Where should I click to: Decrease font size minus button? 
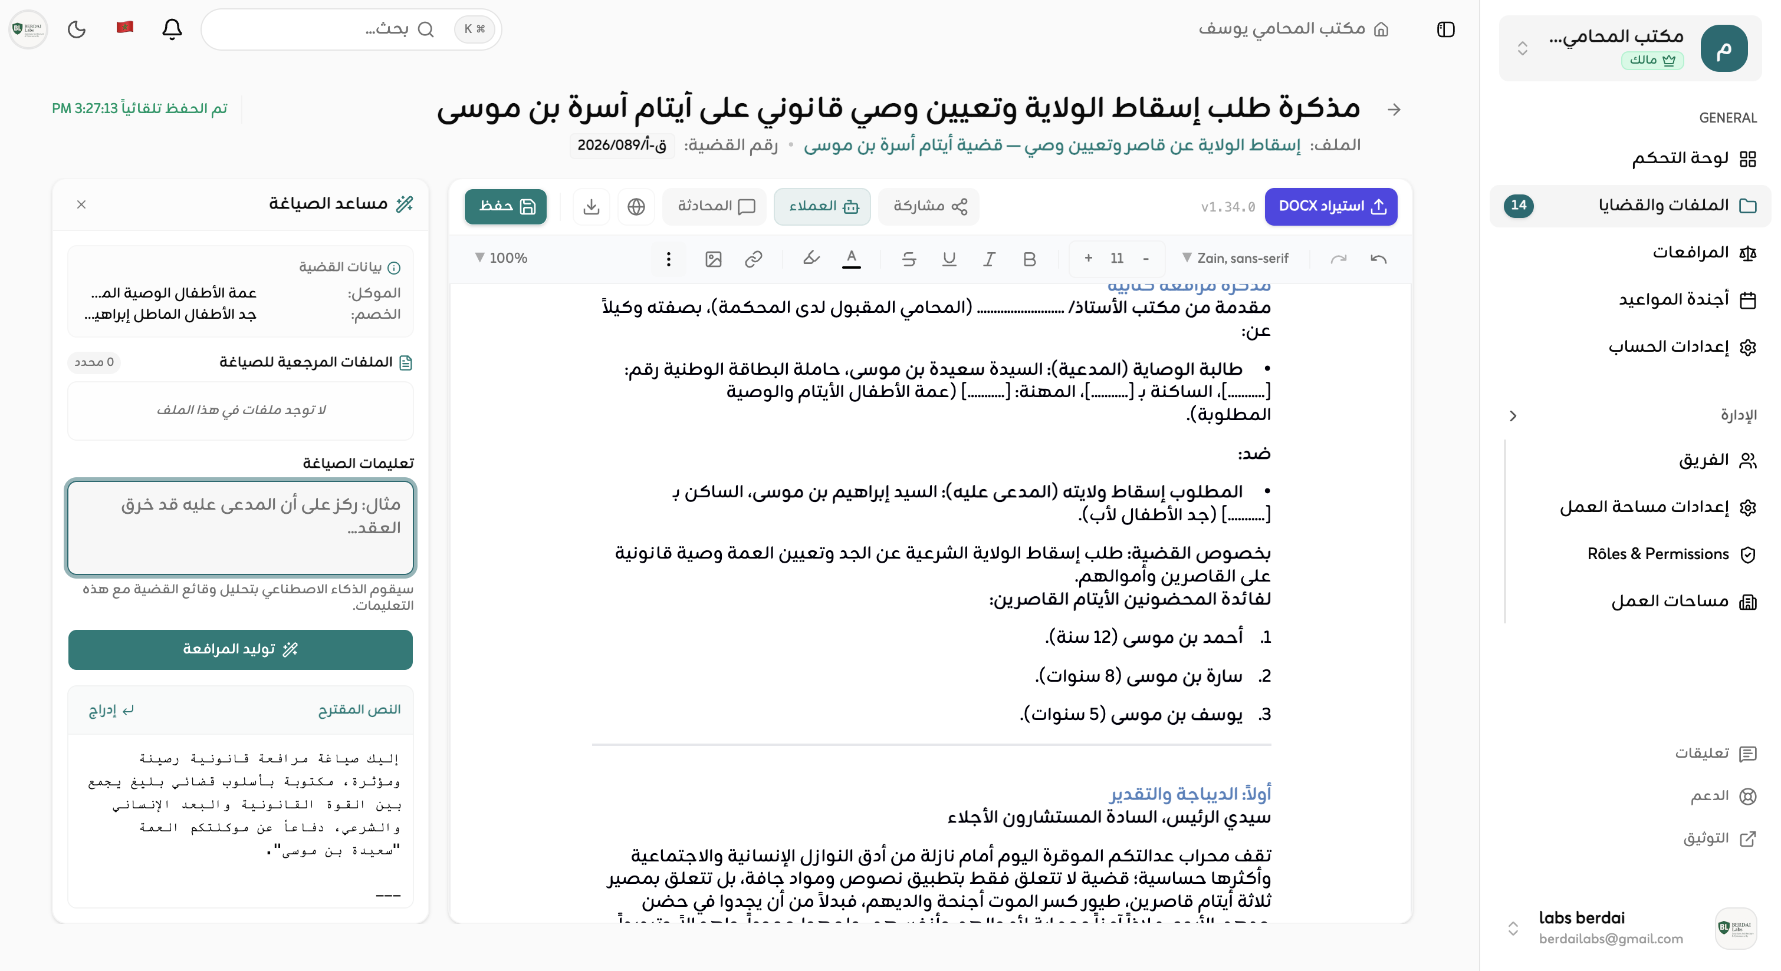coord(1146,258)
